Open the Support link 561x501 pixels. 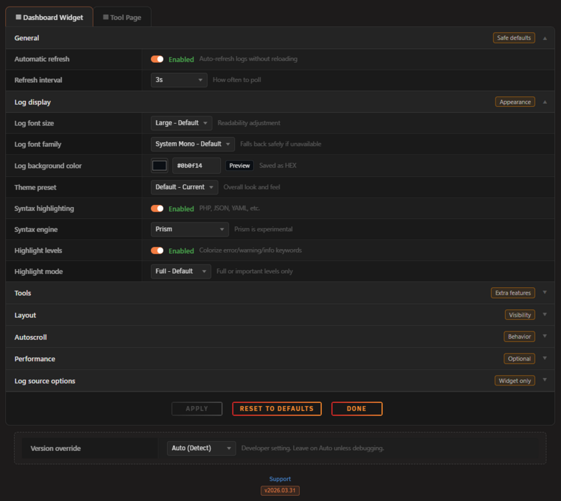click(x=280, y=479)
